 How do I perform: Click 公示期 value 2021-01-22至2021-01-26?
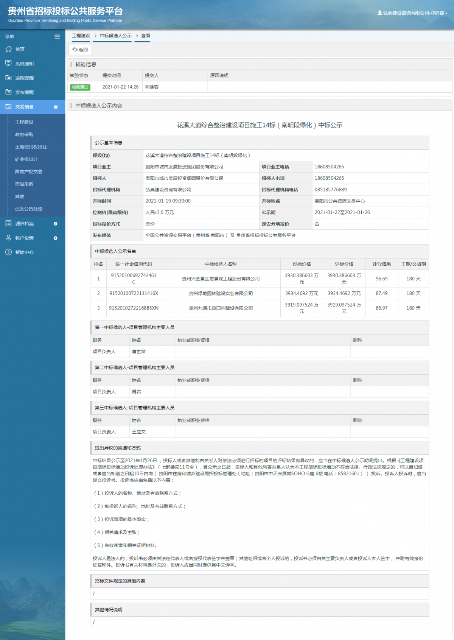pyautogui.click(x=342, y=213)
